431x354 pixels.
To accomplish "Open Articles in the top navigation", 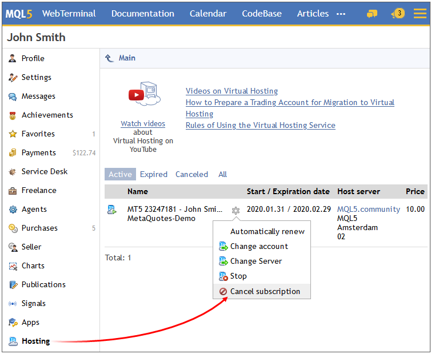I will pos(313,14).
